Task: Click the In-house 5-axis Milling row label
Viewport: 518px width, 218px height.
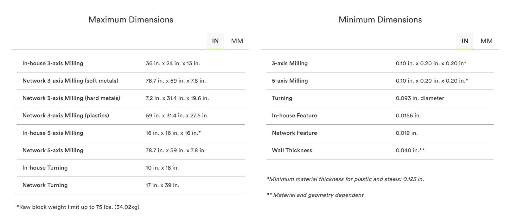Action: tap(53, 133)
